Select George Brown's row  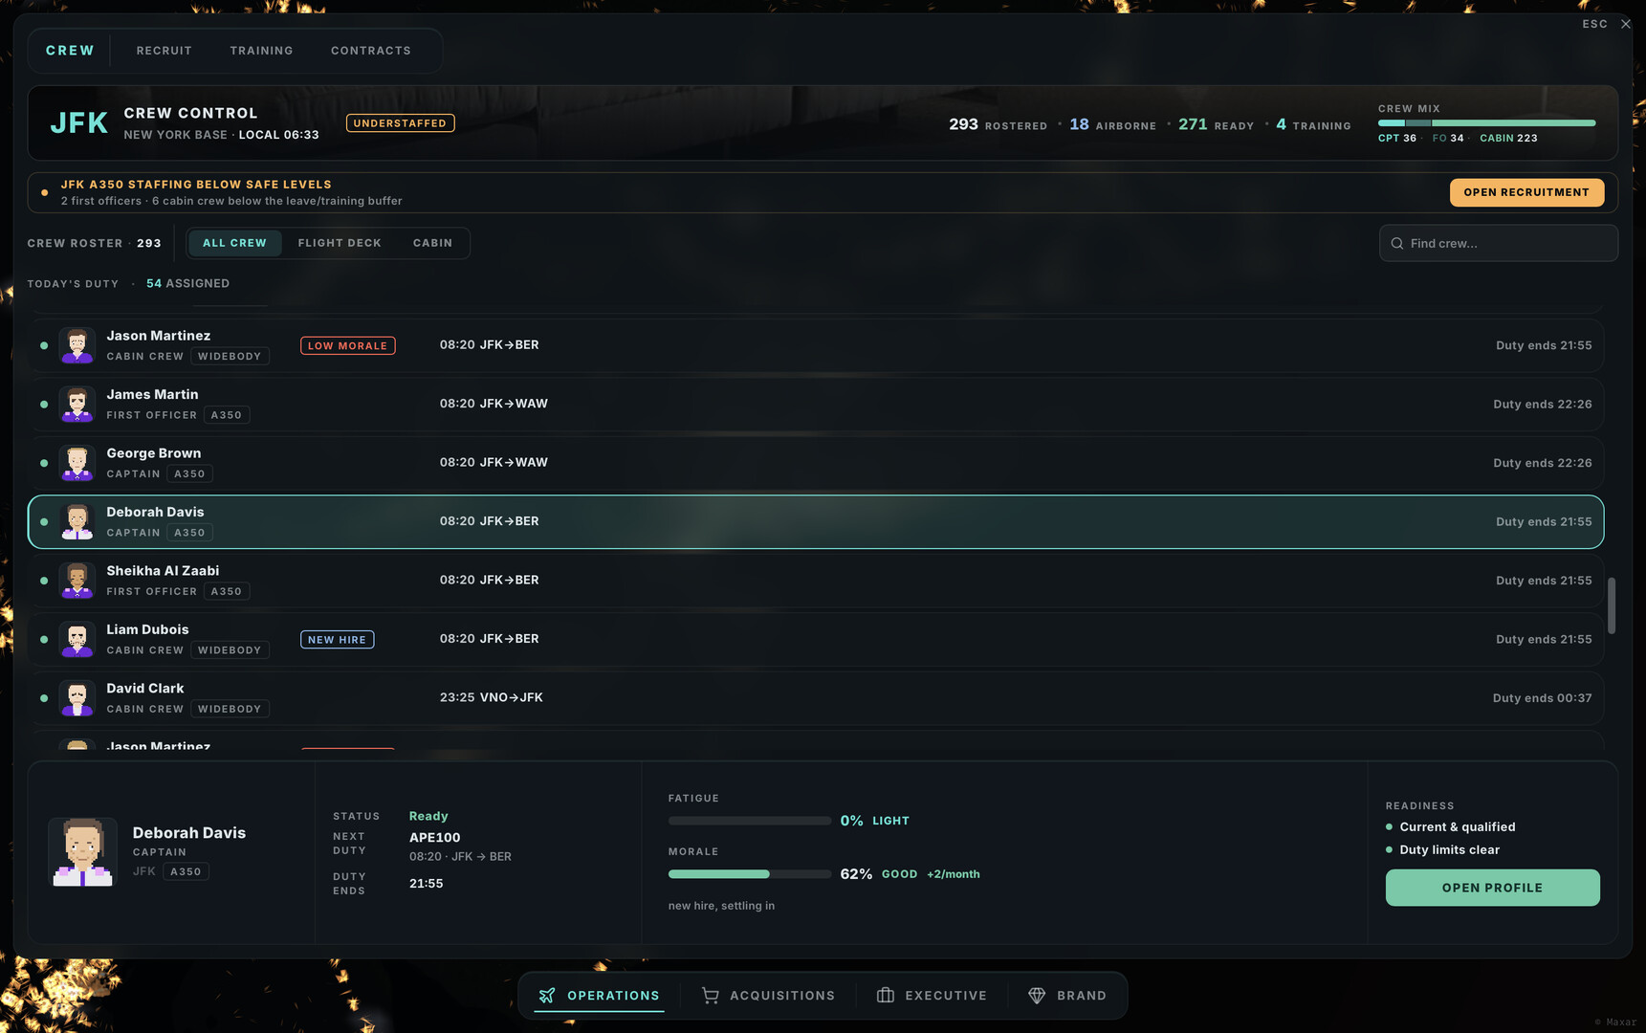pos(816,463)
